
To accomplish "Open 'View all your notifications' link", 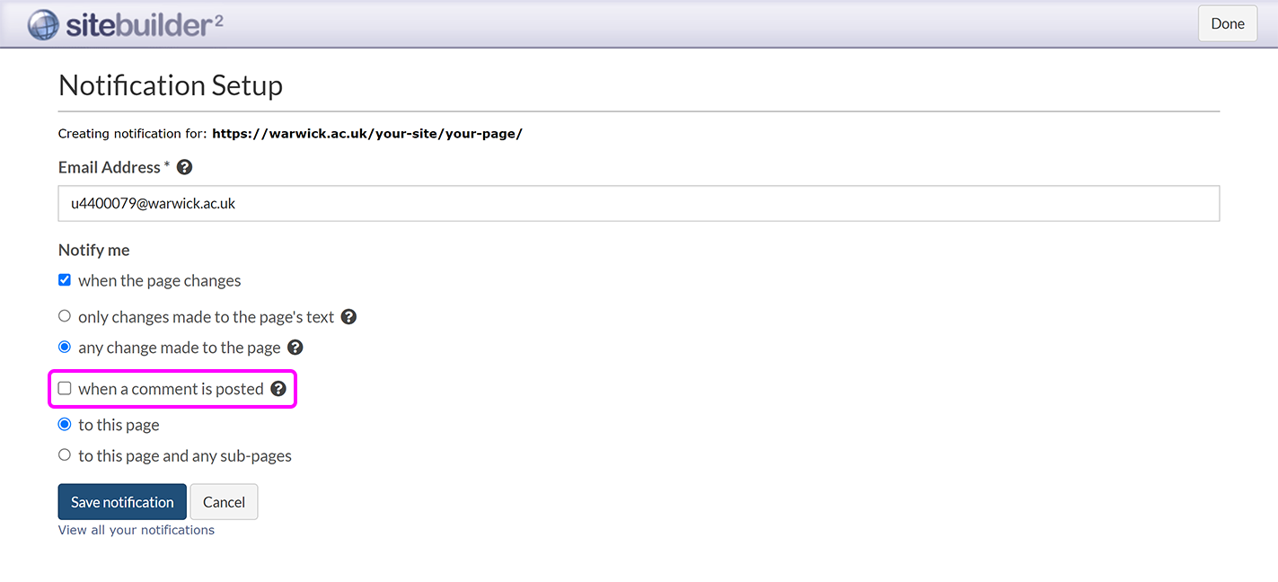I will [x=137, y=530].
